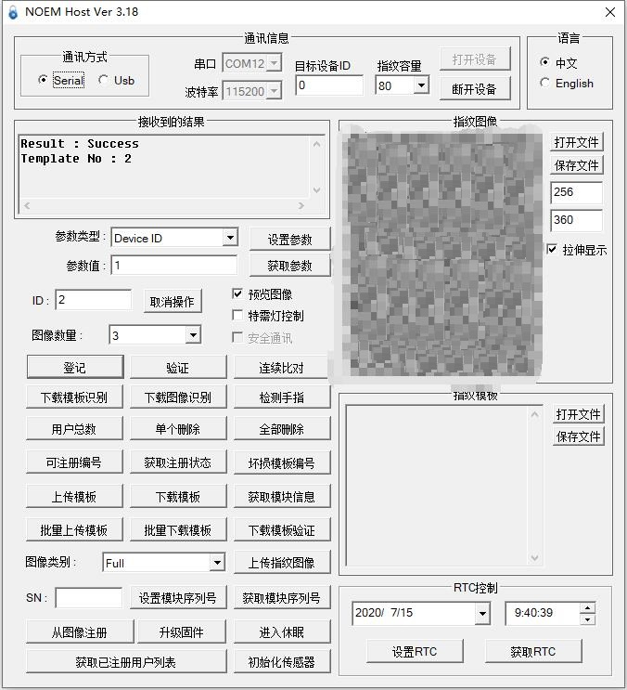The image size is (627, 690).
Task: Click the 全部删除 button
Action: click(282, 429)
